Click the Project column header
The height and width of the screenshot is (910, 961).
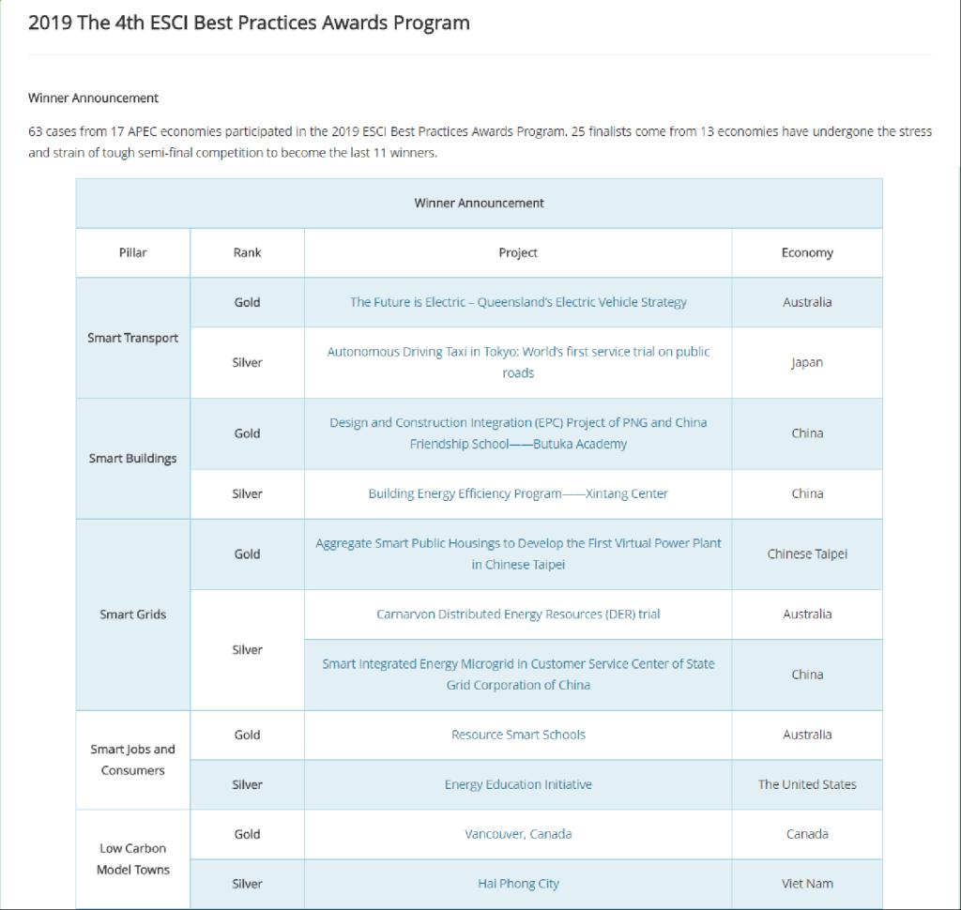pos(518,252)
